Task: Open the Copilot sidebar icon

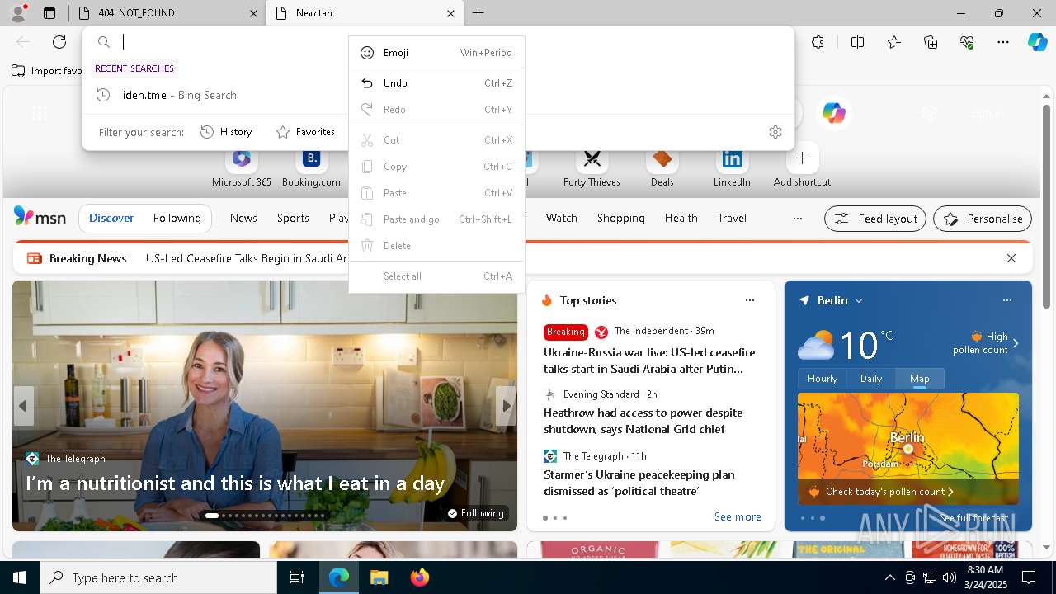Action: [x=1037, y=42]
